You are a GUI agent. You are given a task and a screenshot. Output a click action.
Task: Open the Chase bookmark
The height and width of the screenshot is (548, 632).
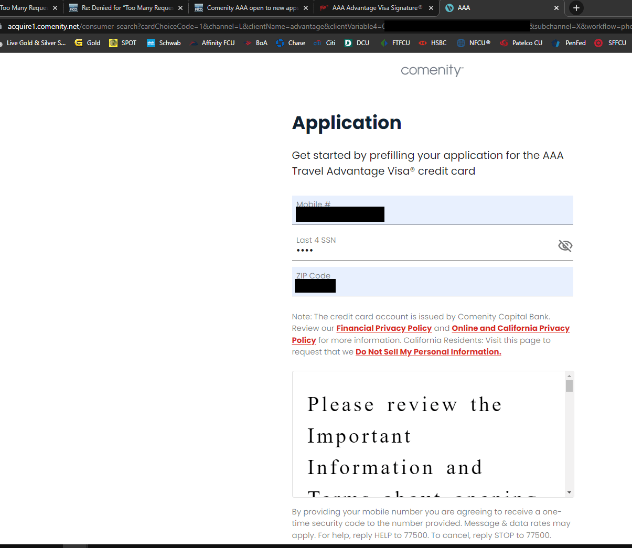coord(291,43)
